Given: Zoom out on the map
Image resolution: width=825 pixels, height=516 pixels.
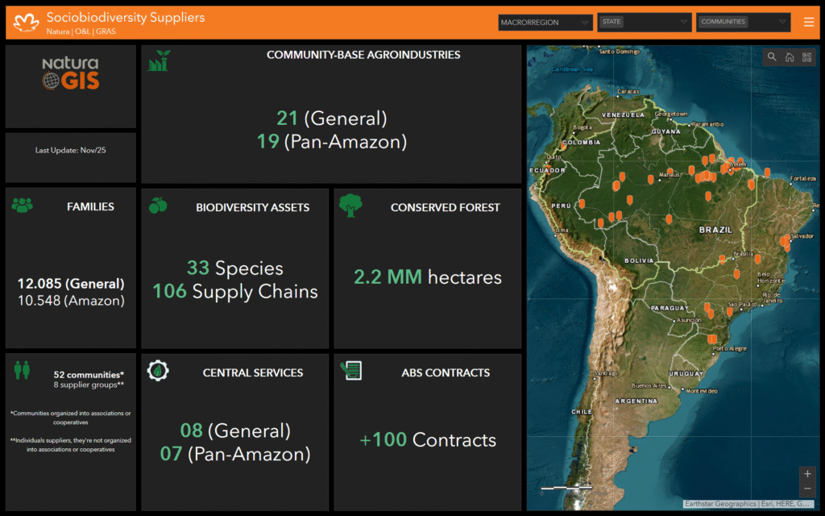Looking at the screenshot, I should coord(807,489).
